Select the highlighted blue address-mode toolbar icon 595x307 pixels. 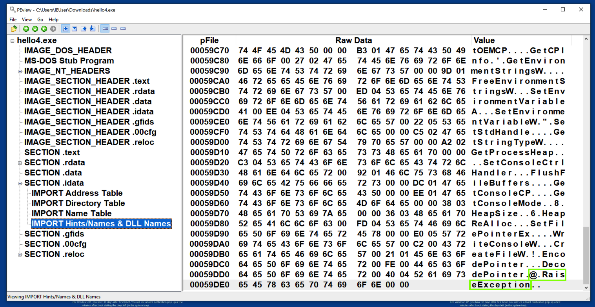(x=66, y=29)
